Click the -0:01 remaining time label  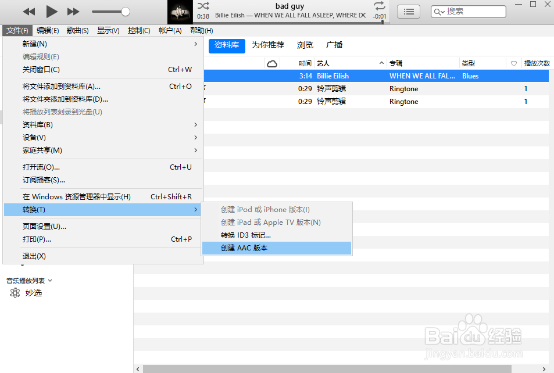click(x=380, y=16)
